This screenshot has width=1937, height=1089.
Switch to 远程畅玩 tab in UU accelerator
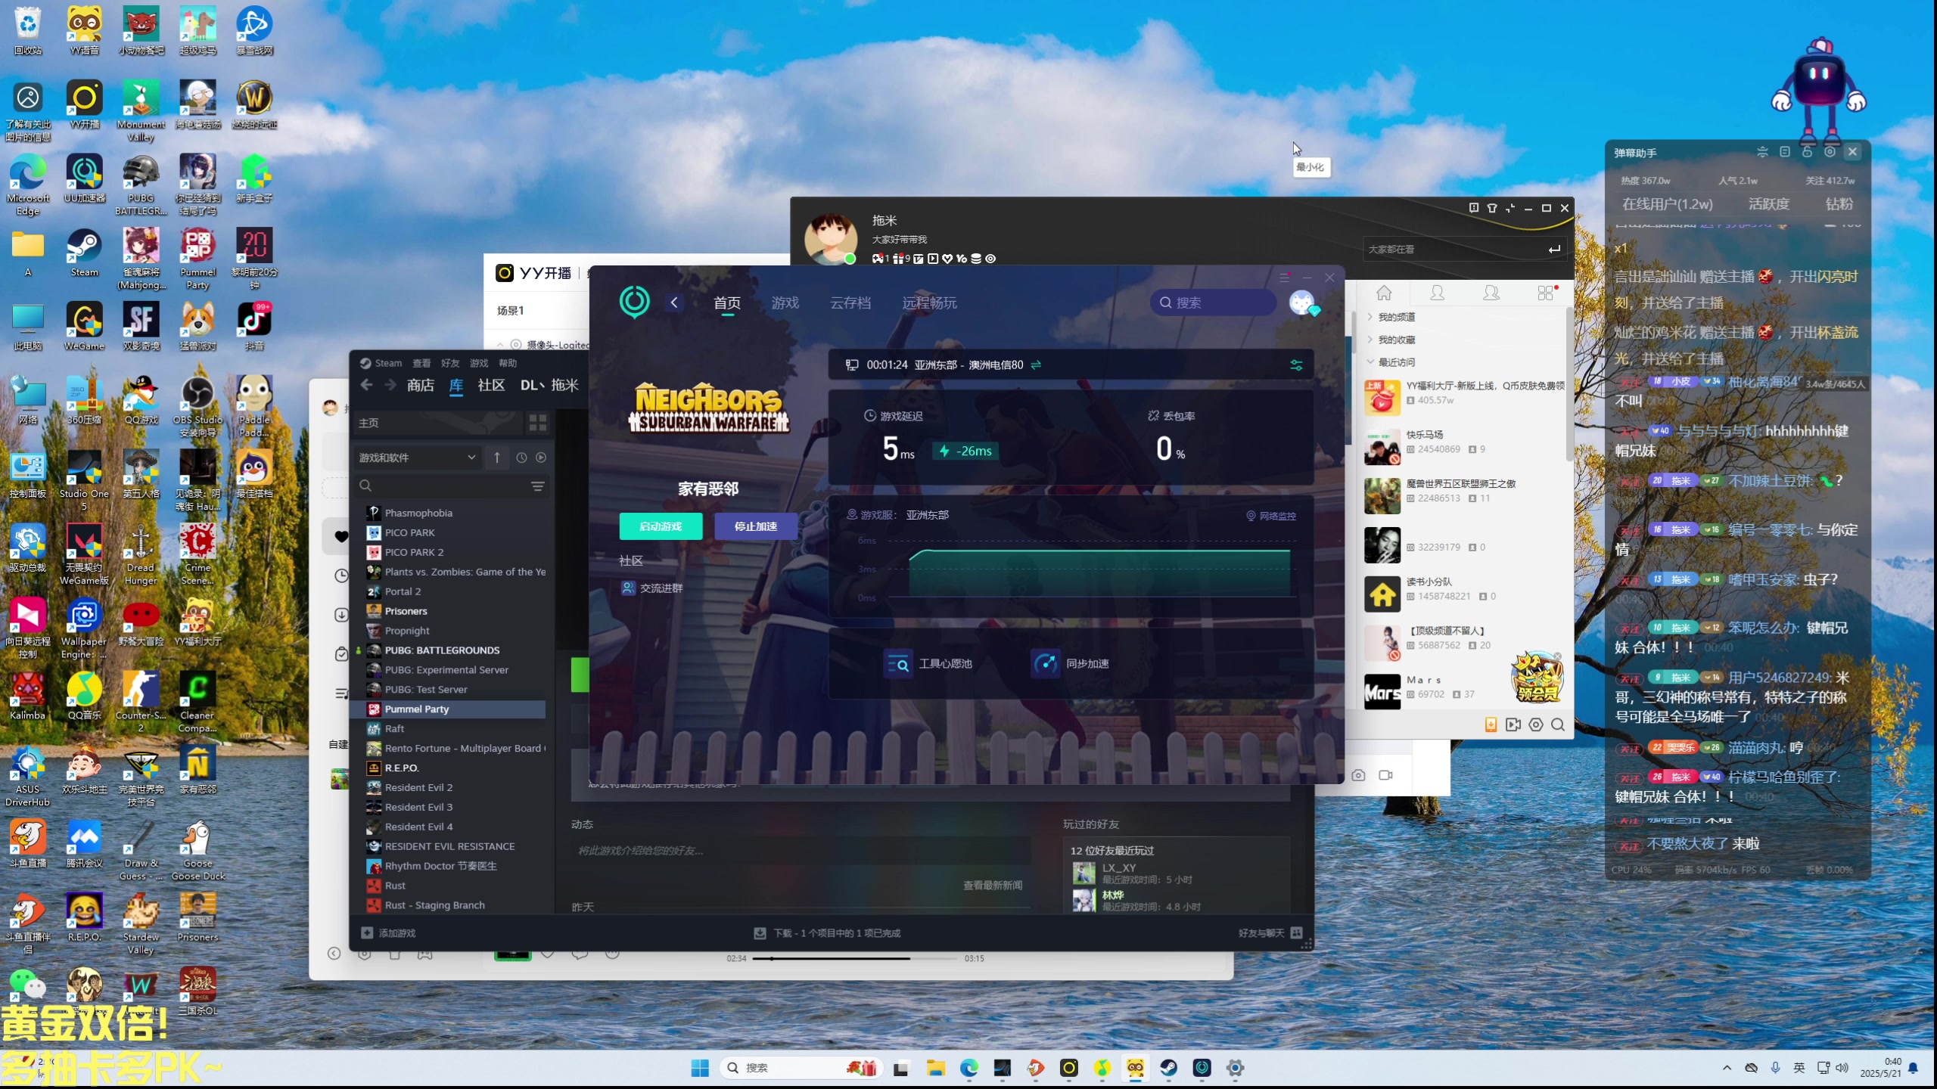coord(929,302)
